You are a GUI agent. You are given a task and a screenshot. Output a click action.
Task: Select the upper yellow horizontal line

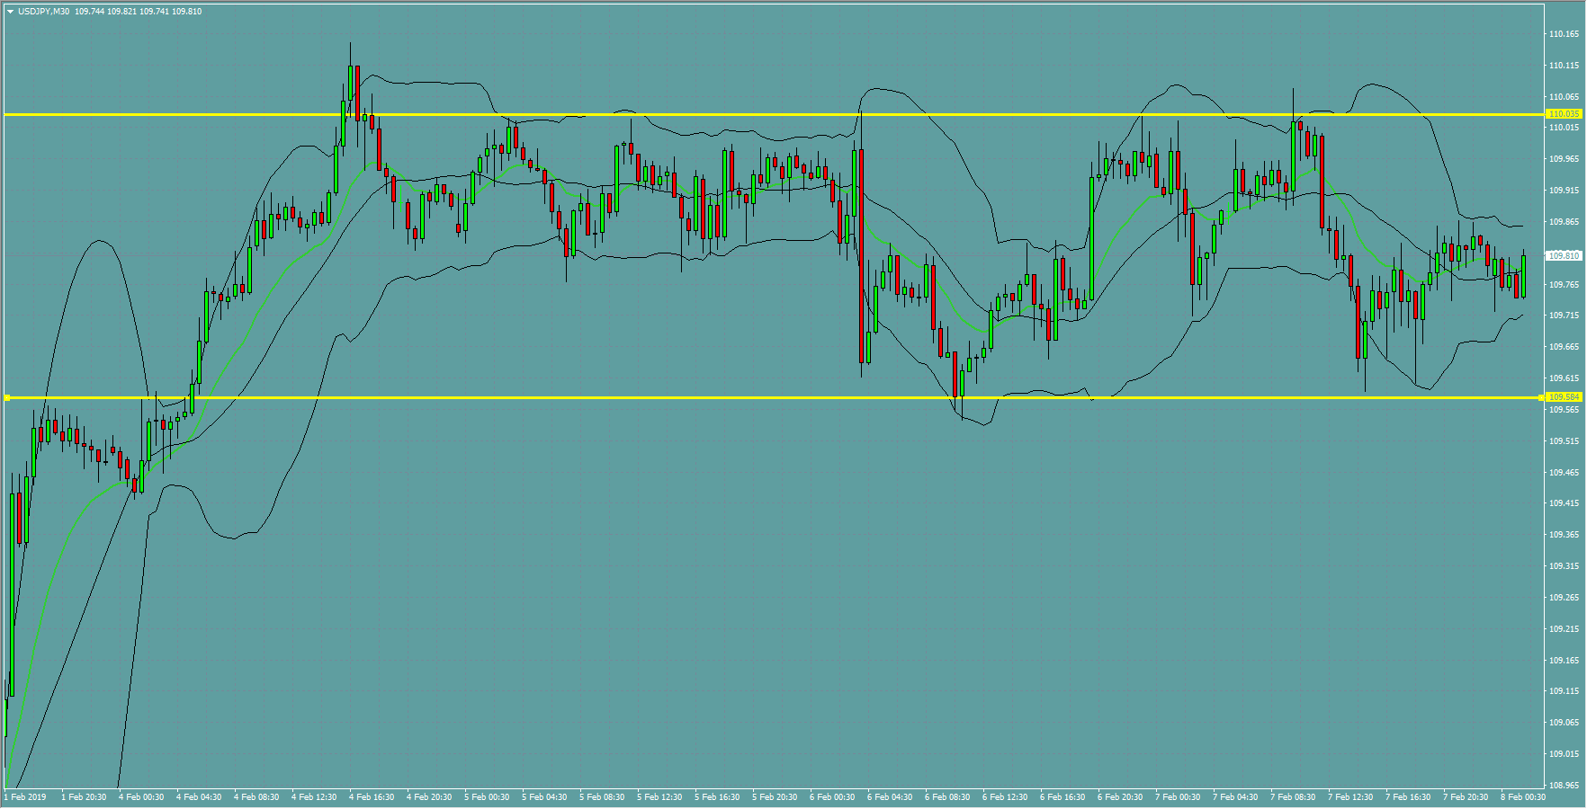coord(774,115)
